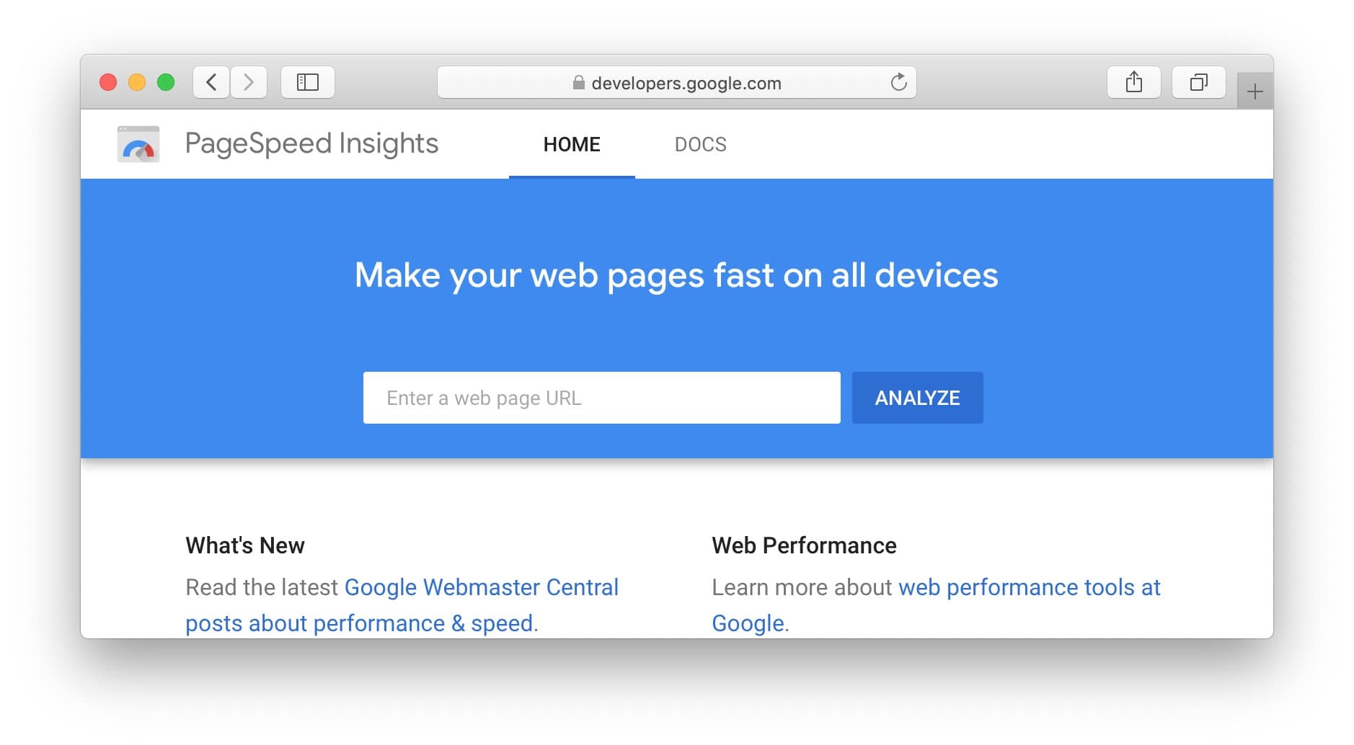Viewport: 1354px width, 745px height.
Task: Click the padlock icon in address bar
Action: 578,82
